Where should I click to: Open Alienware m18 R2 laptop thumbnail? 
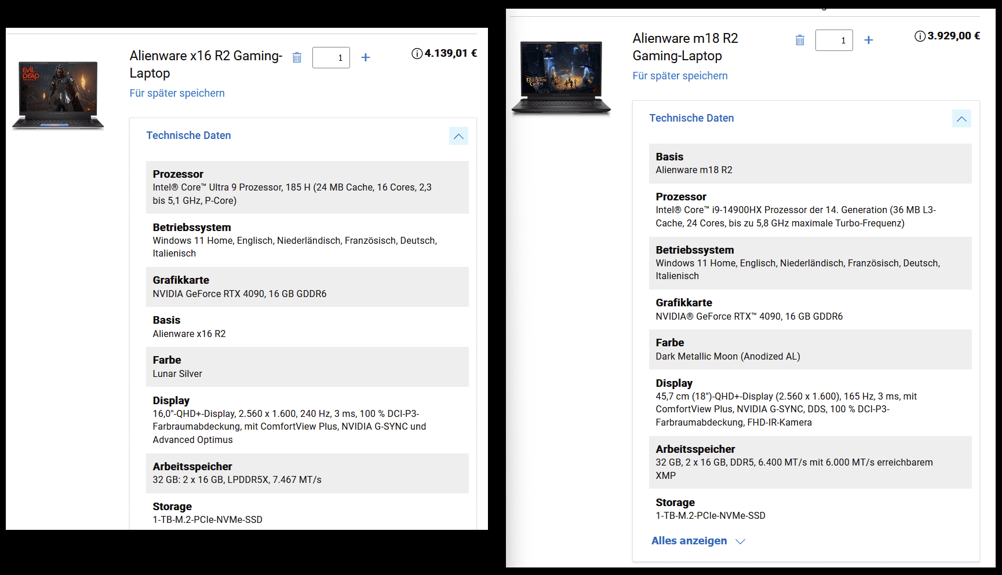coord(561,78)
